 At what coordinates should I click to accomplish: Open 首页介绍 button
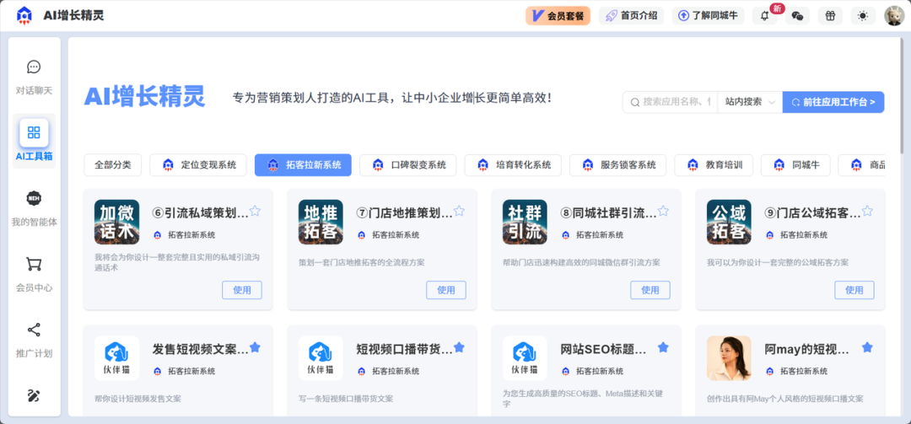(x=631, y=16)
